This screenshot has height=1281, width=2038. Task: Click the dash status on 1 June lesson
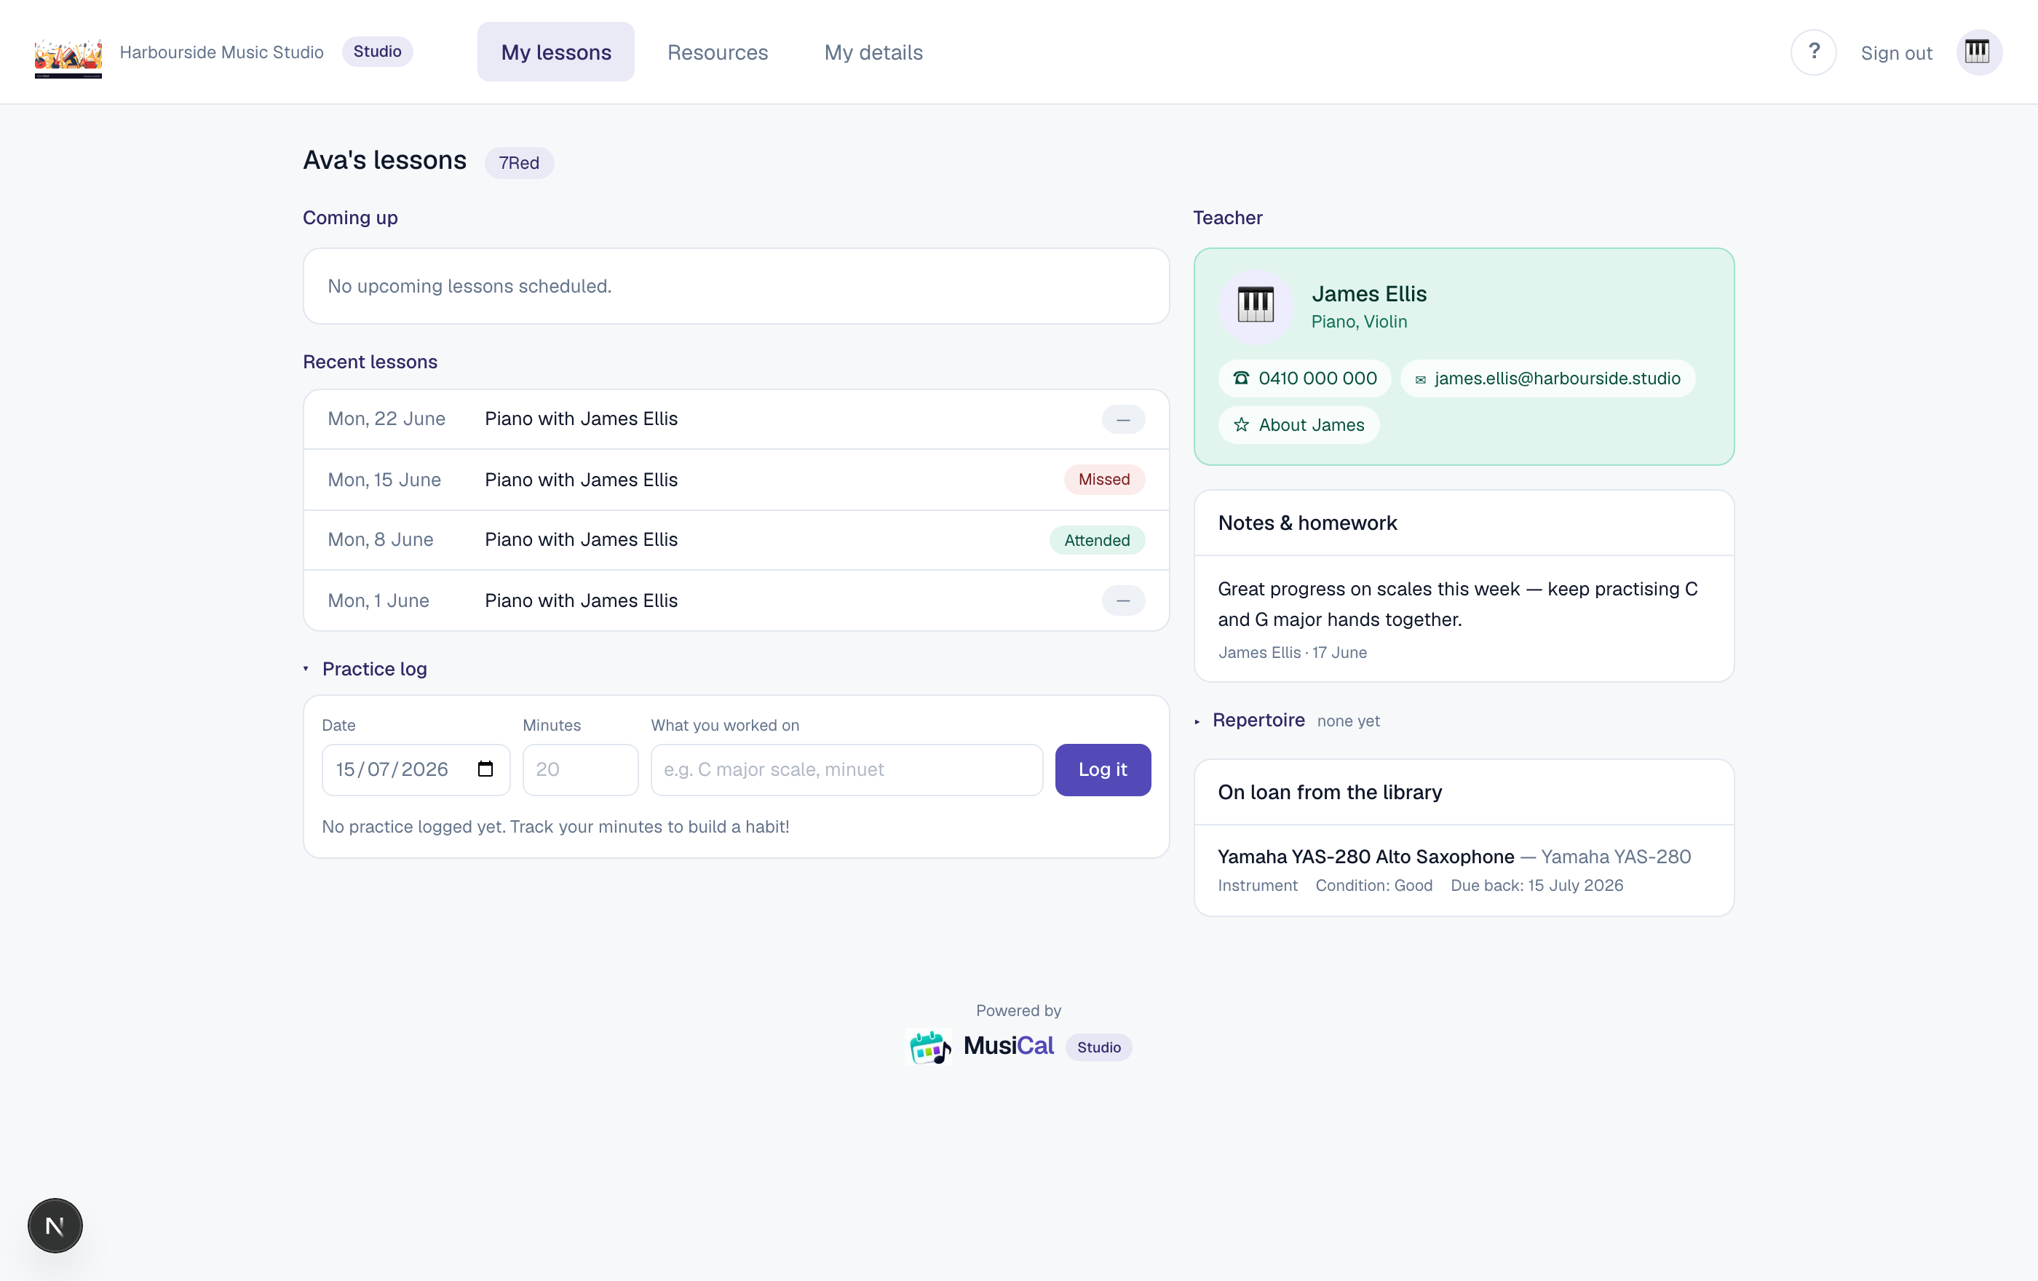1123,600
